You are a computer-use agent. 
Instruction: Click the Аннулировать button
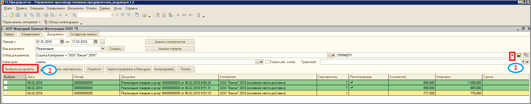[x=164, y=69]
